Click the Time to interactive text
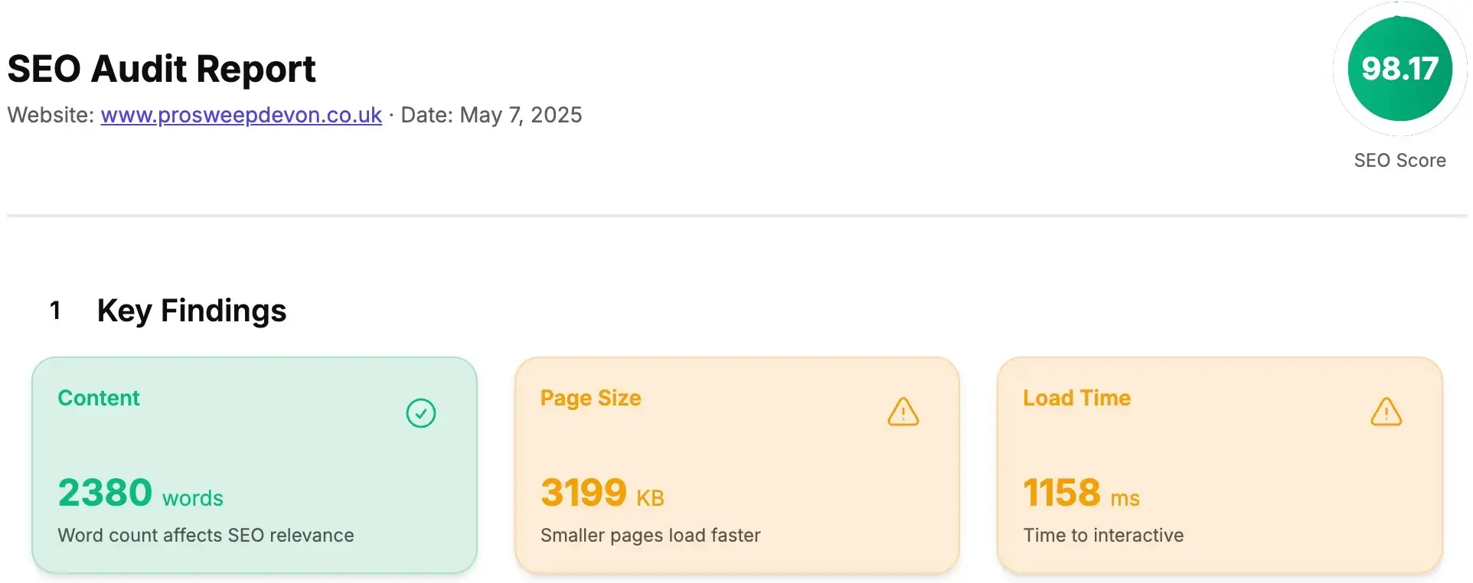Image resolution: width=1473 pixels, height=583 pixels. click(1103, 535)
